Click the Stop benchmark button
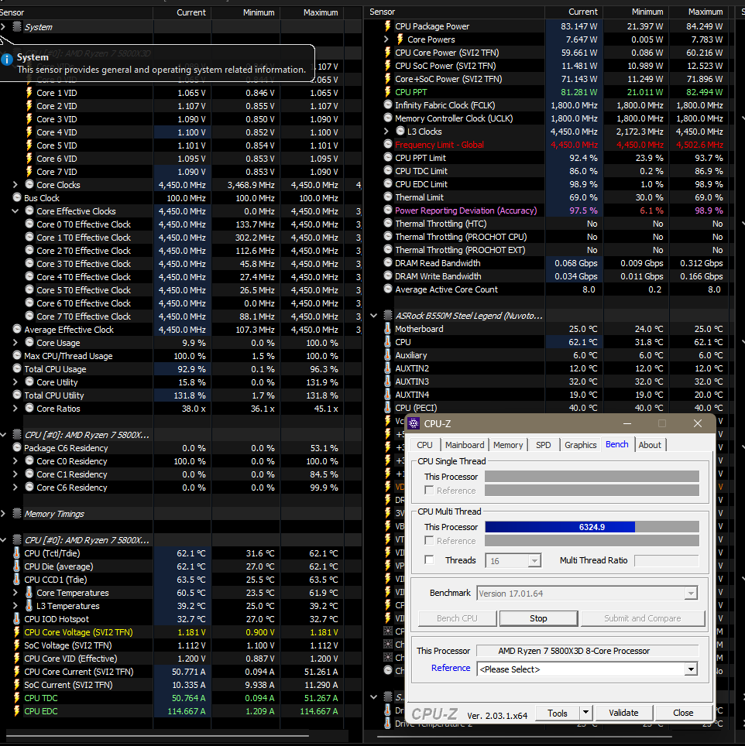 (x=538, y=618)
